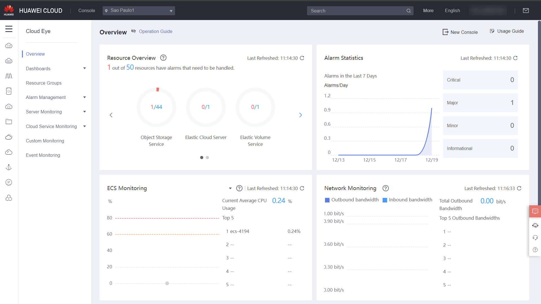Open the ECS Monitoring metric dropdown
The width and height of the screenshot is (541, 304).
(230, 188)
